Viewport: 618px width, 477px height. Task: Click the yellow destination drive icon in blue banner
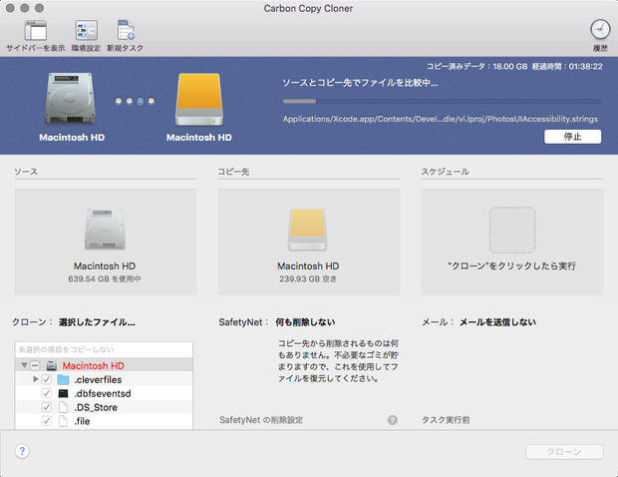click(x=199, y=100)
